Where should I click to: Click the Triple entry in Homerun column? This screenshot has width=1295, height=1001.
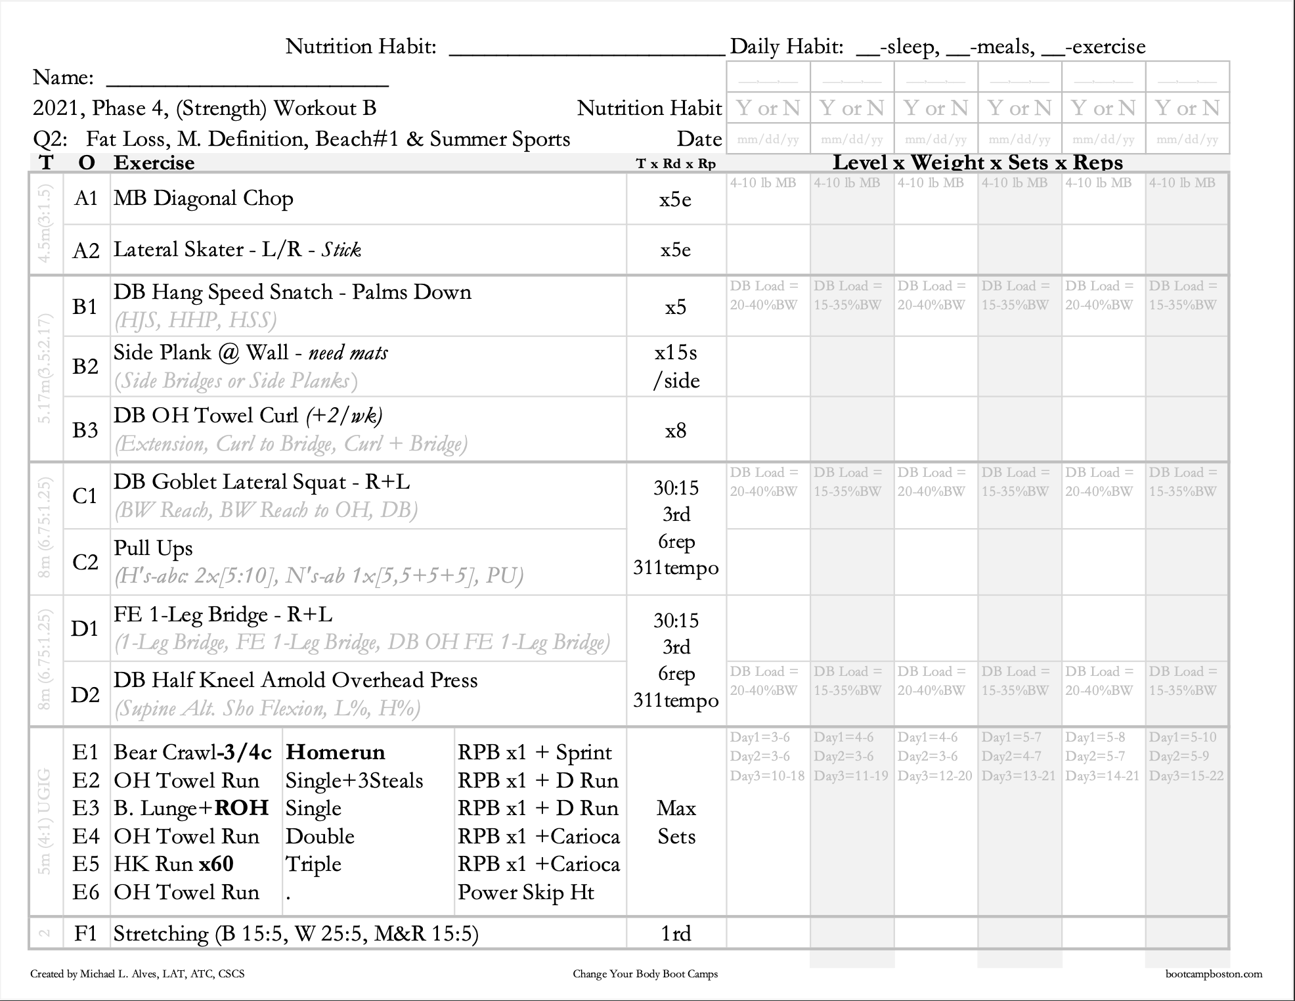point(313,864)
